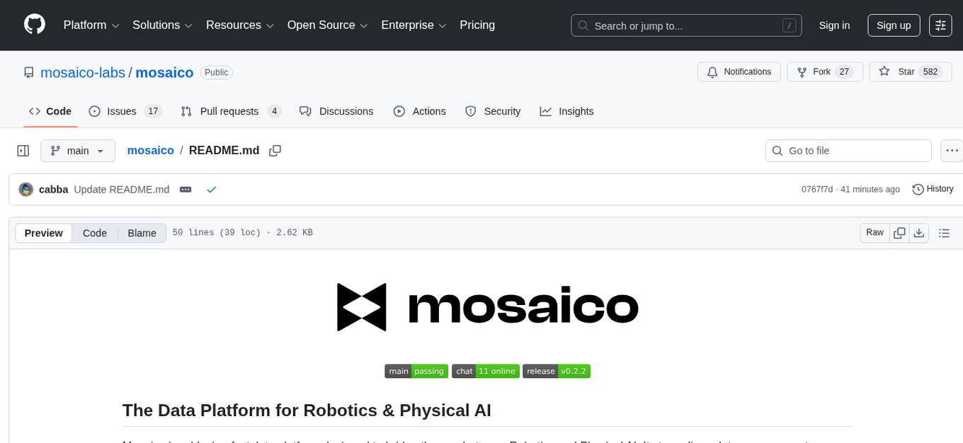
Task: Open the Issues tab
Action: pyautogui.click(x=121, y=111)
